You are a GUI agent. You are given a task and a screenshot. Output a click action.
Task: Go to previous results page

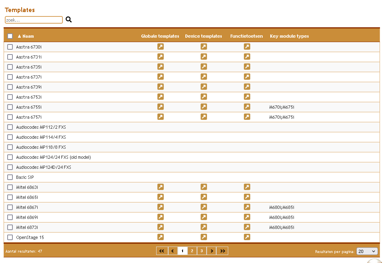[x=173, y=251]
